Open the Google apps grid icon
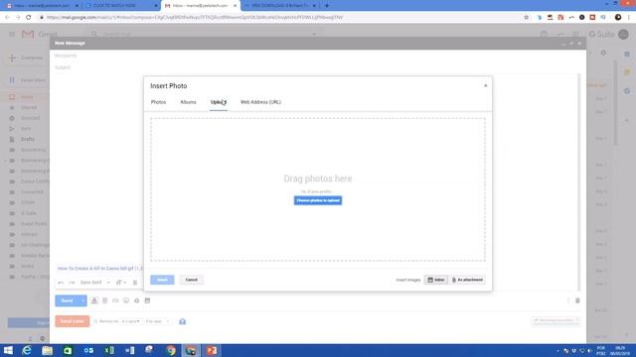This screenshot has height=357, width=636. click(x=575, y=35)
